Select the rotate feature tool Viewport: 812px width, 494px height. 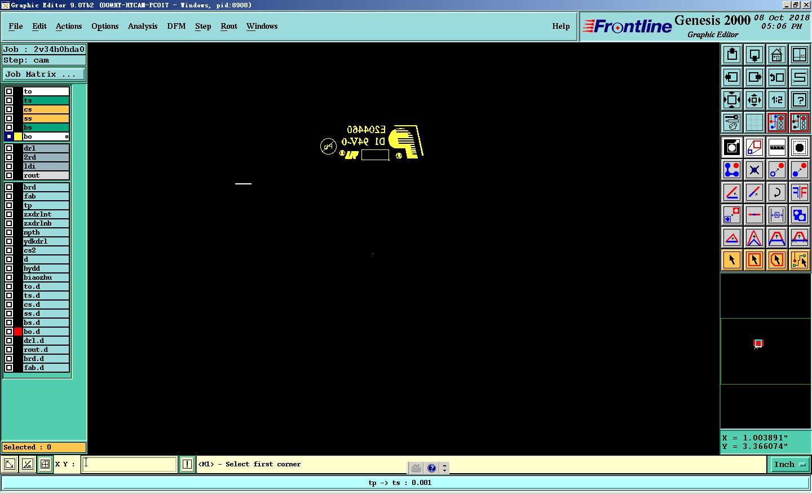pyautogui.click(x=777, y=192)
